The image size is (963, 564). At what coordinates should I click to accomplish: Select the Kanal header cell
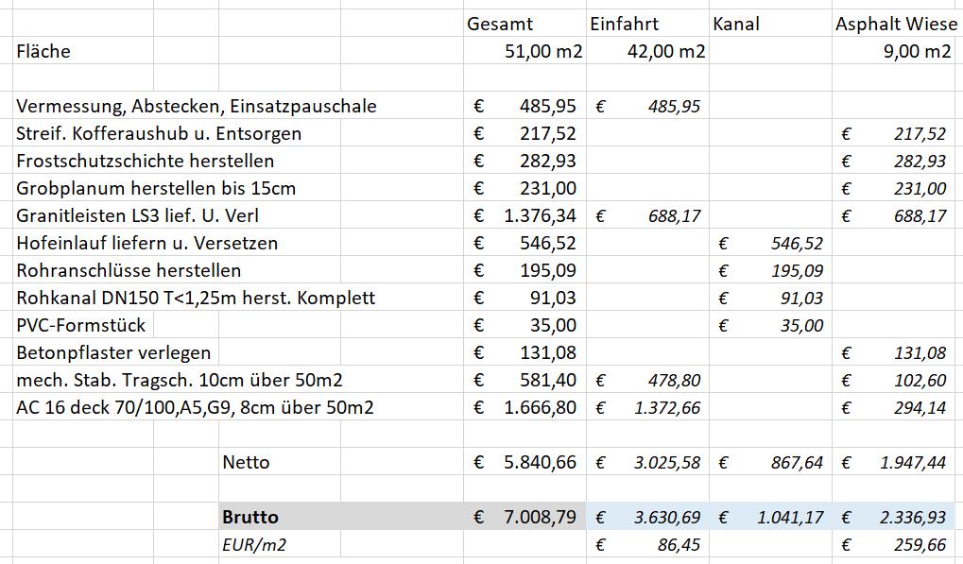(770, 24)
